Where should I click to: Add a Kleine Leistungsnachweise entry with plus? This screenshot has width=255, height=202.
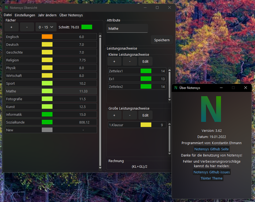click(114, 61)
